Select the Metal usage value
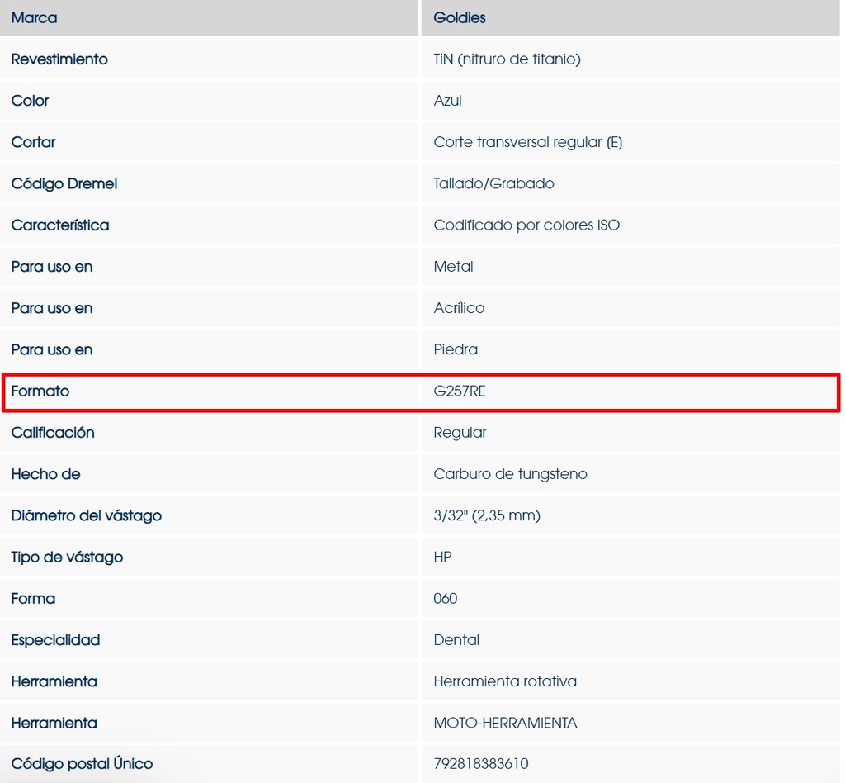The height and width of the screenshot is (783, 845). tap(453, 267)
